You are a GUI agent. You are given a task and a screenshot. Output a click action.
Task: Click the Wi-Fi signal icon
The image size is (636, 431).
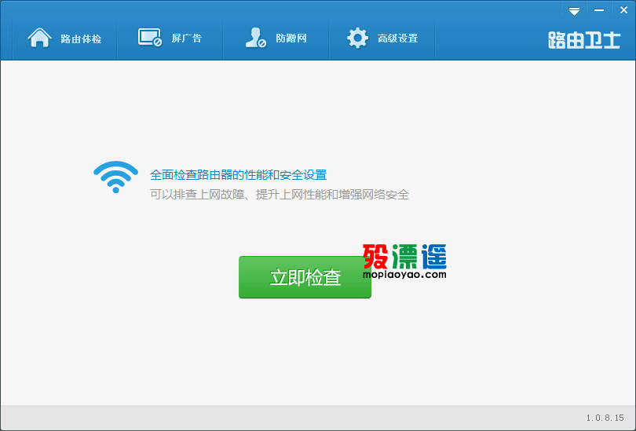[x=115, y=177]
